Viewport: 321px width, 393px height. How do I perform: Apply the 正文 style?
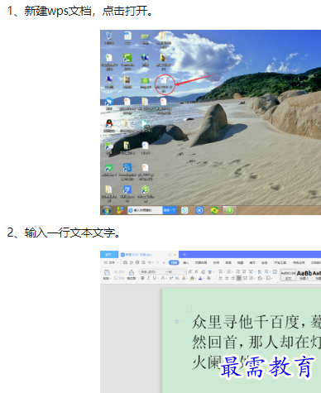(288, 276)
